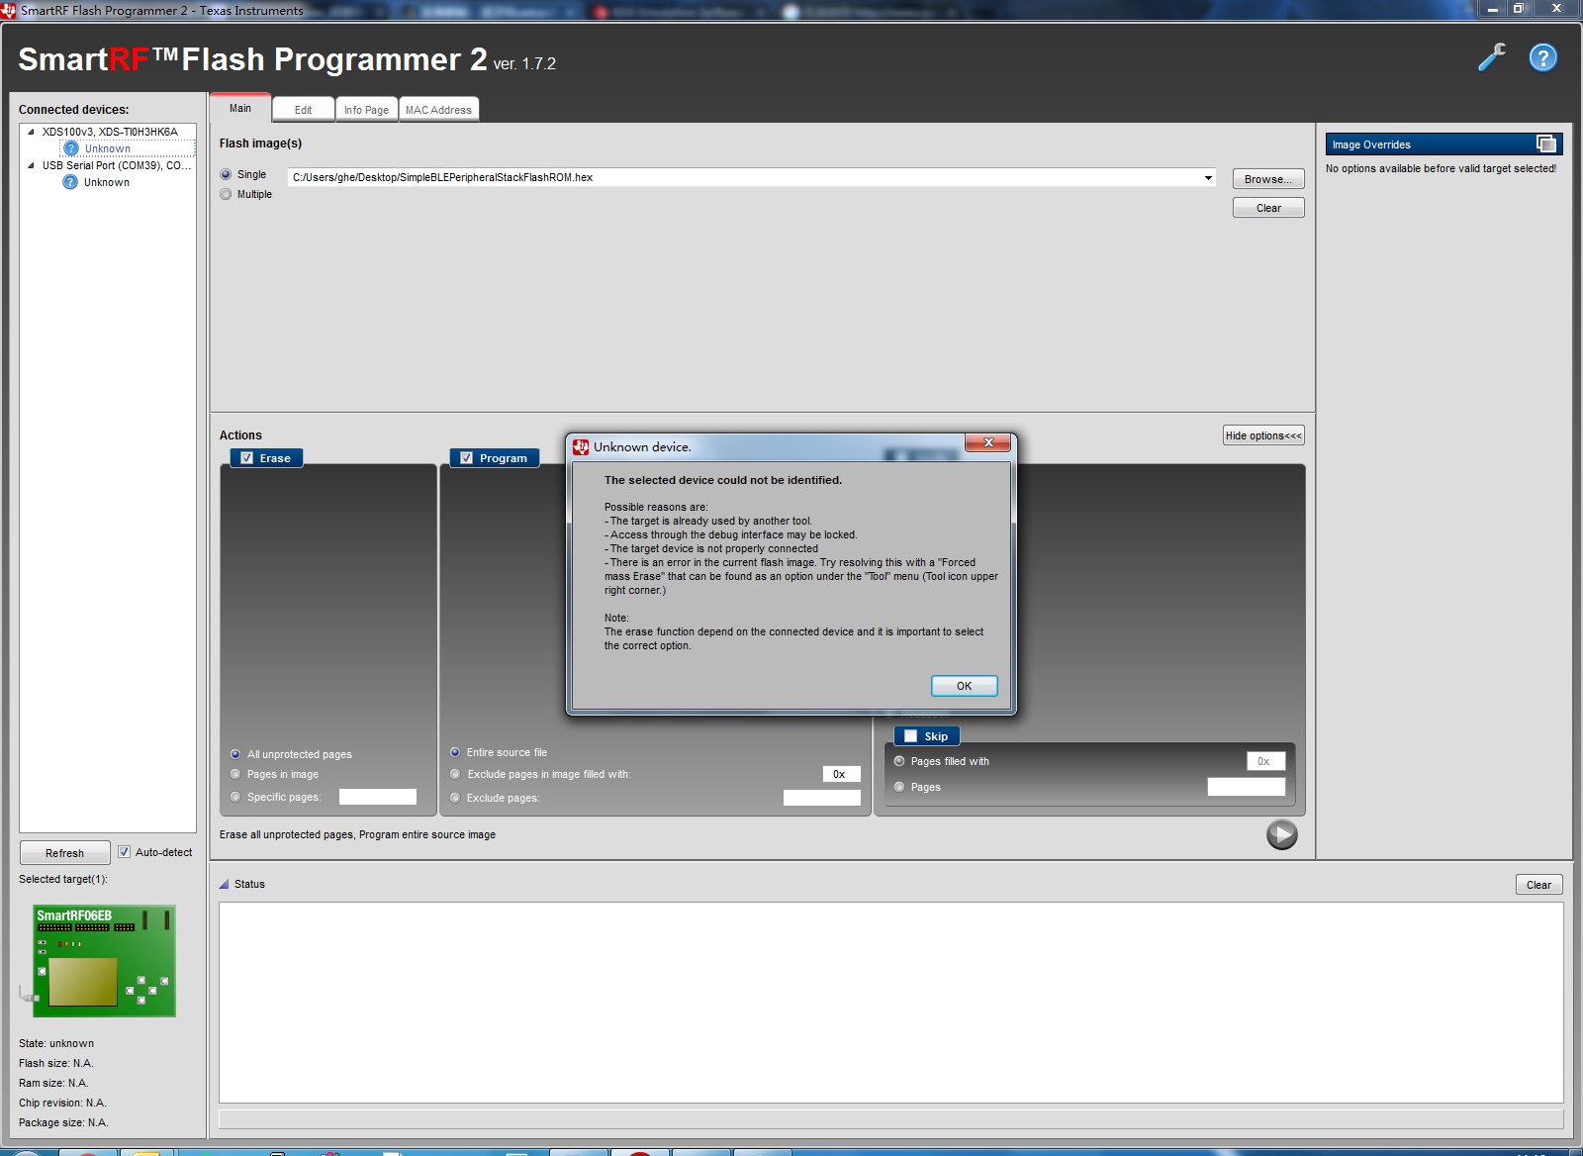Toggle the Auto-detect checkbox
The height and width of the screenshot is (1156, 1583).
pos(125,852)
